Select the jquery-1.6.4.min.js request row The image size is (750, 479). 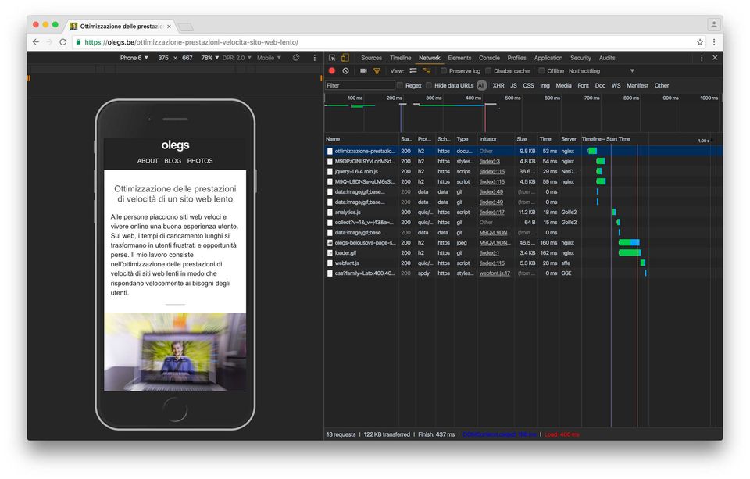click(523, 171)
